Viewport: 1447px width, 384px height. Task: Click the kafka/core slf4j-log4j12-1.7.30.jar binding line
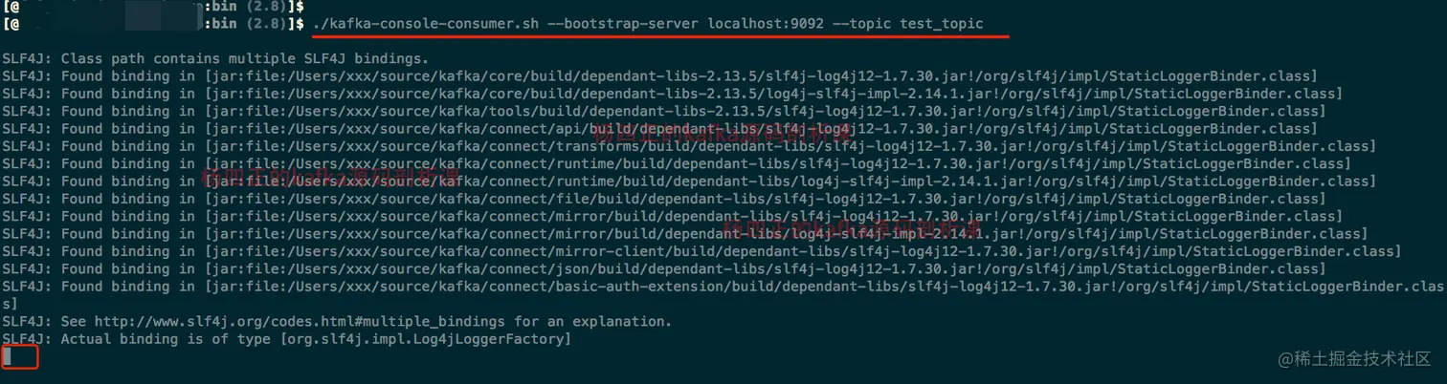point(659,76)
